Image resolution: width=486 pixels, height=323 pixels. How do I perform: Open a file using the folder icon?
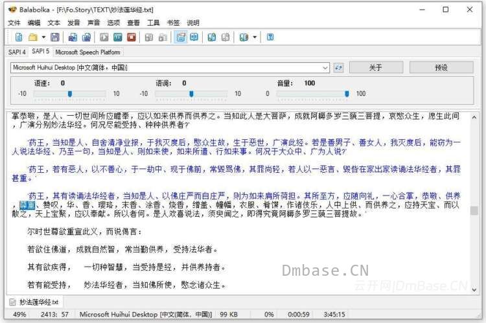pos(33,38)
